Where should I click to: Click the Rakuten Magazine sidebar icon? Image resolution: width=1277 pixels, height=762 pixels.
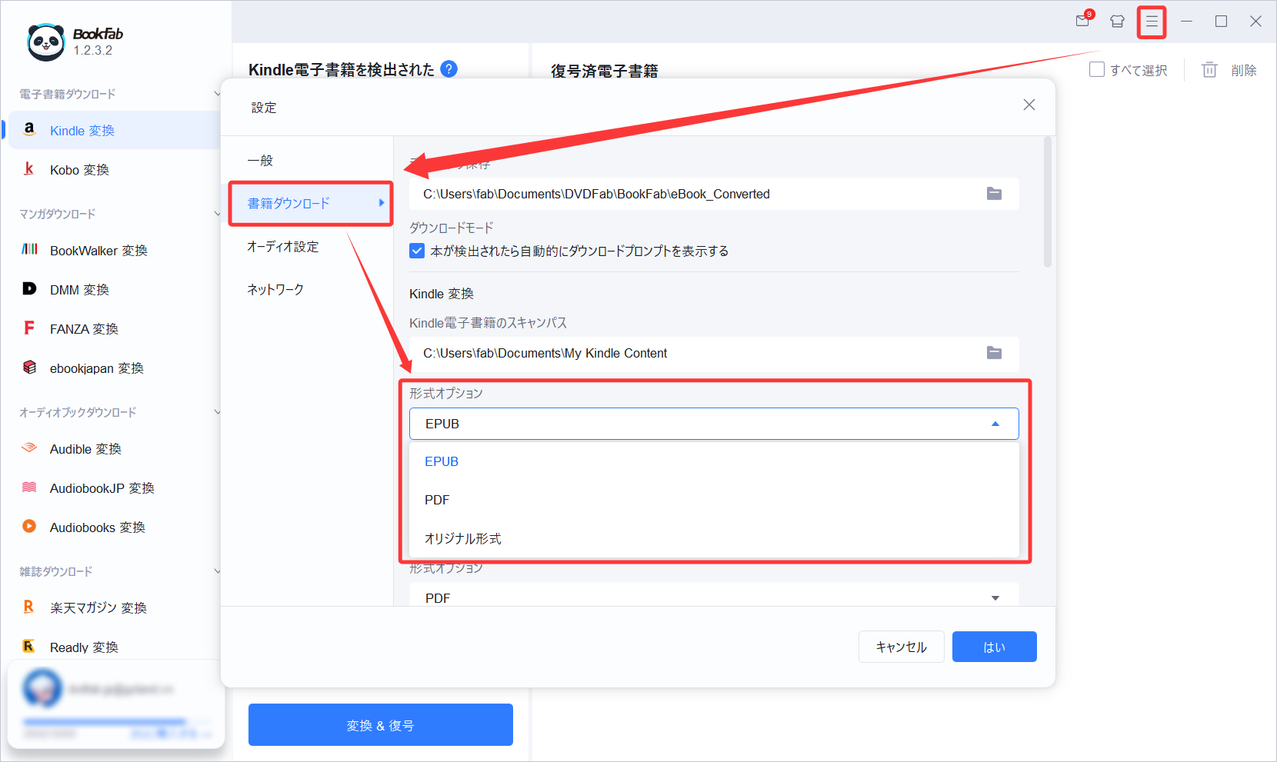tap(29, 607)
